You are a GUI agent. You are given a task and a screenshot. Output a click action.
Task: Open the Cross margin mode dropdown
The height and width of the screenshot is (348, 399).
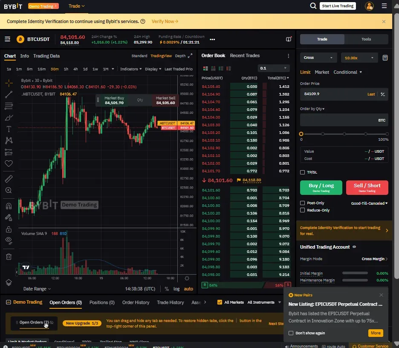pyautogui.click(x=318, y=58)
